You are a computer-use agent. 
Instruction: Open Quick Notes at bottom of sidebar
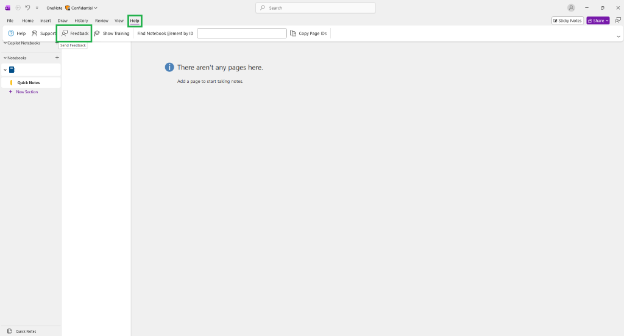(23, 331)
